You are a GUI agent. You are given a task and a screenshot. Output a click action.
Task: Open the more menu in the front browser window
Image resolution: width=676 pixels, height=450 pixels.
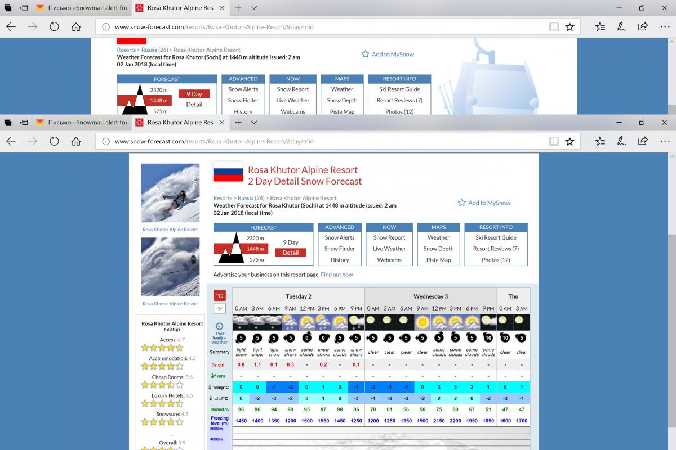(665, 141)
